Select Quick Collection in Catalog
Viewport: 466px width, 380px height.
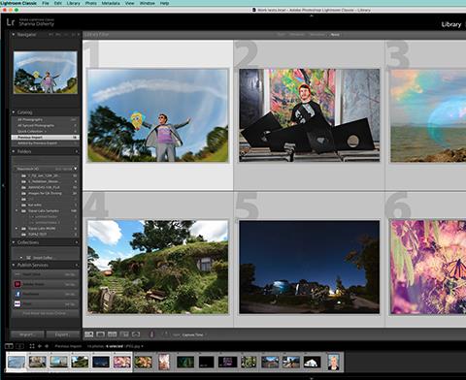(46, 131)
